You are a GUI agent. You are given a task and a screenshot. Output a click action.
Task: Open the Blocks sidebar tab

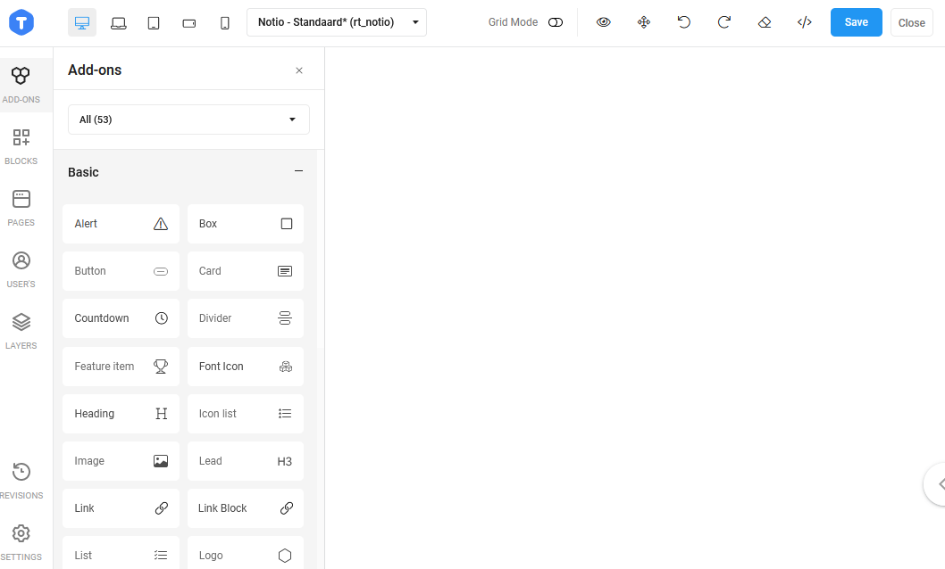(x=21, y=146)
